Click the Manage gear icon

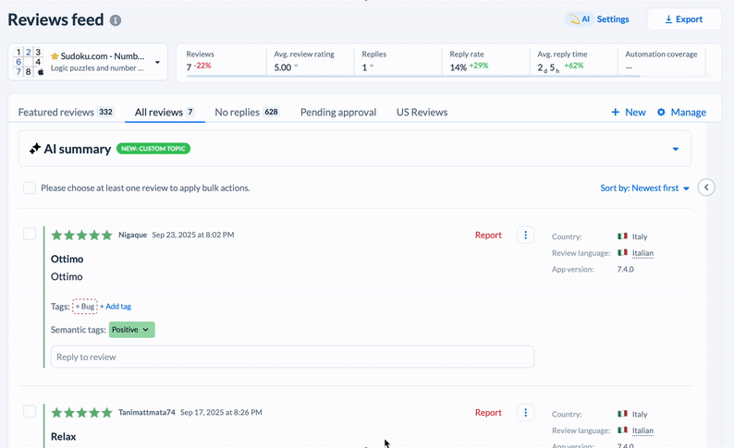point(661,113)
